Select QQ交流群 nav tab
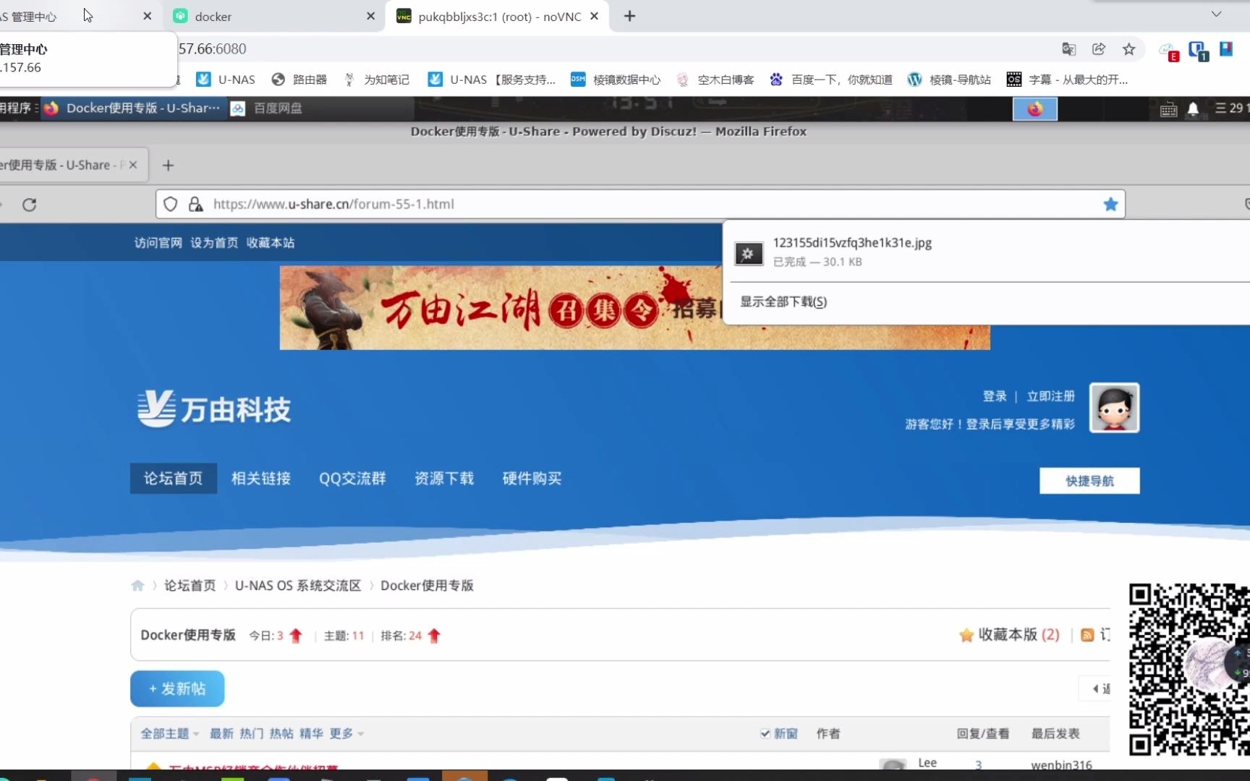This screenshot has width=1250, height=781. click(352, 478)
